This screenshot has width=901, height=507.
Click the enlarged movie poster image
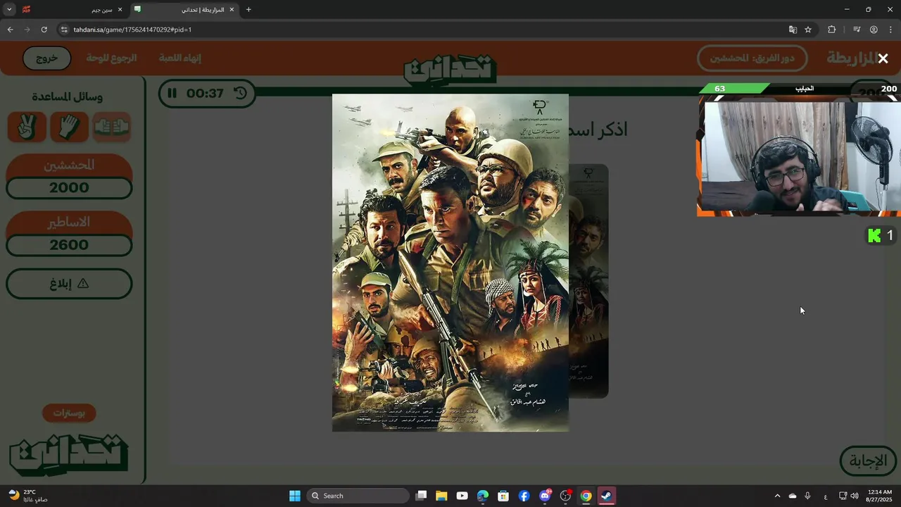(x=450, y=263)
